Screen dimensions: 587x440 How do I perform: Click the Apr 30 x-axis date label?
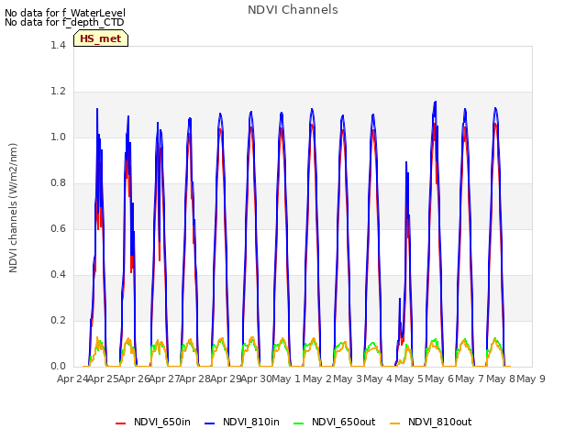pos(257,379)
